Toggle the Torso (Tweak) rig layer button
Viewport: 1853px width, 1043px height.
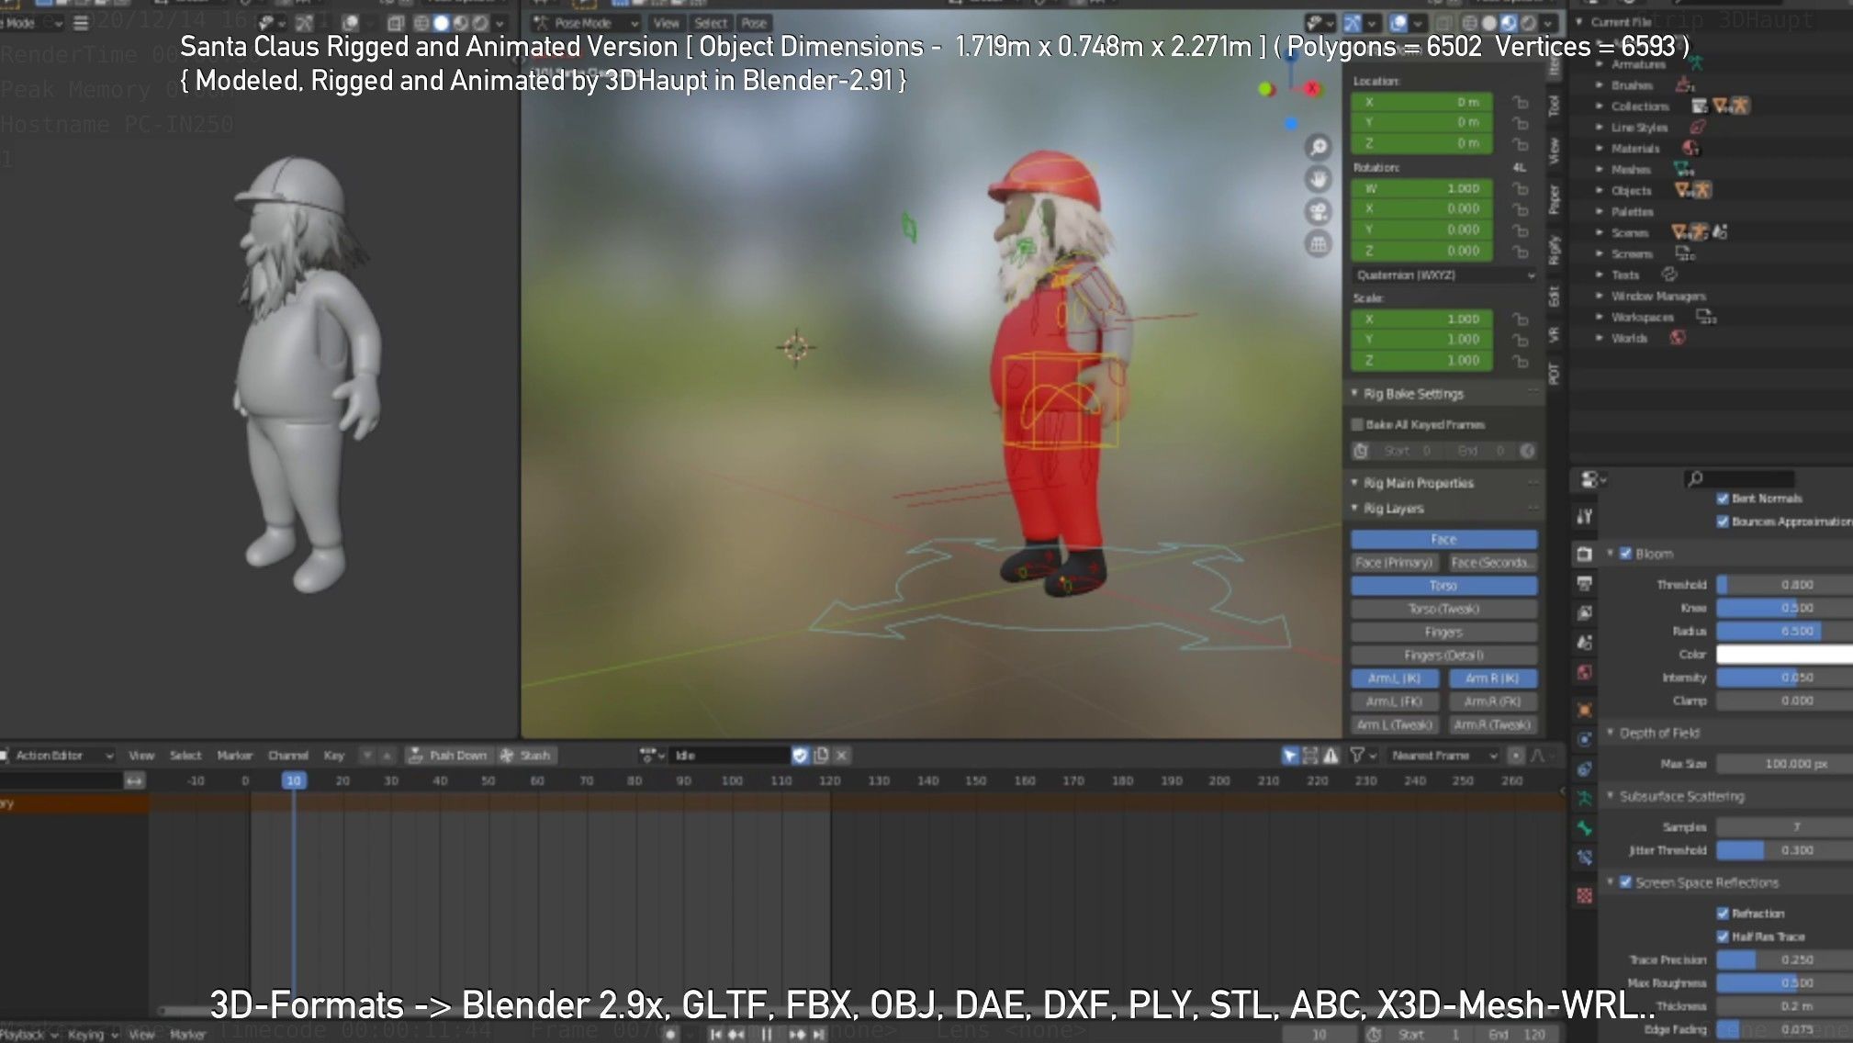[1443, 609]
